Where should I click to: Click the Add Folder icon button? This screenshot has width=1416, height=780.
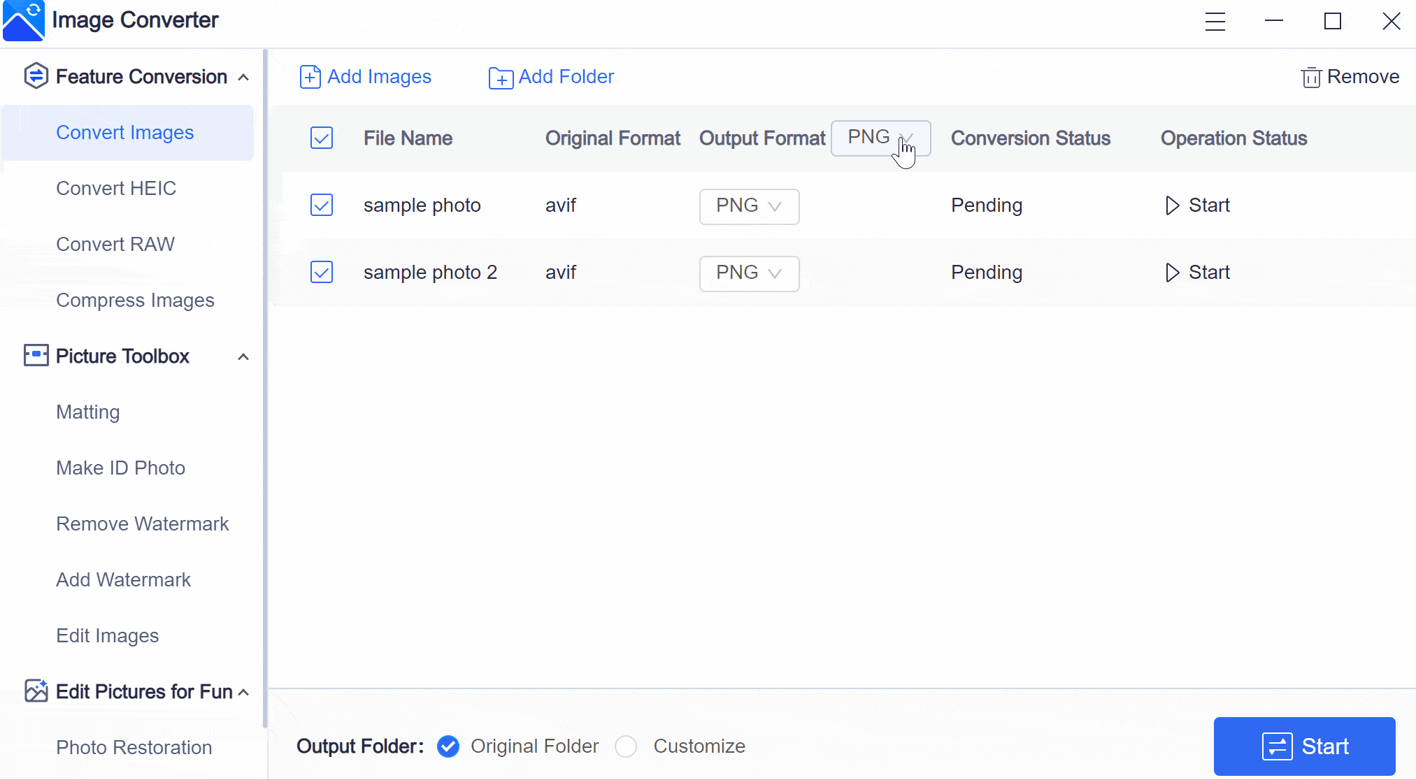point(501,77)
